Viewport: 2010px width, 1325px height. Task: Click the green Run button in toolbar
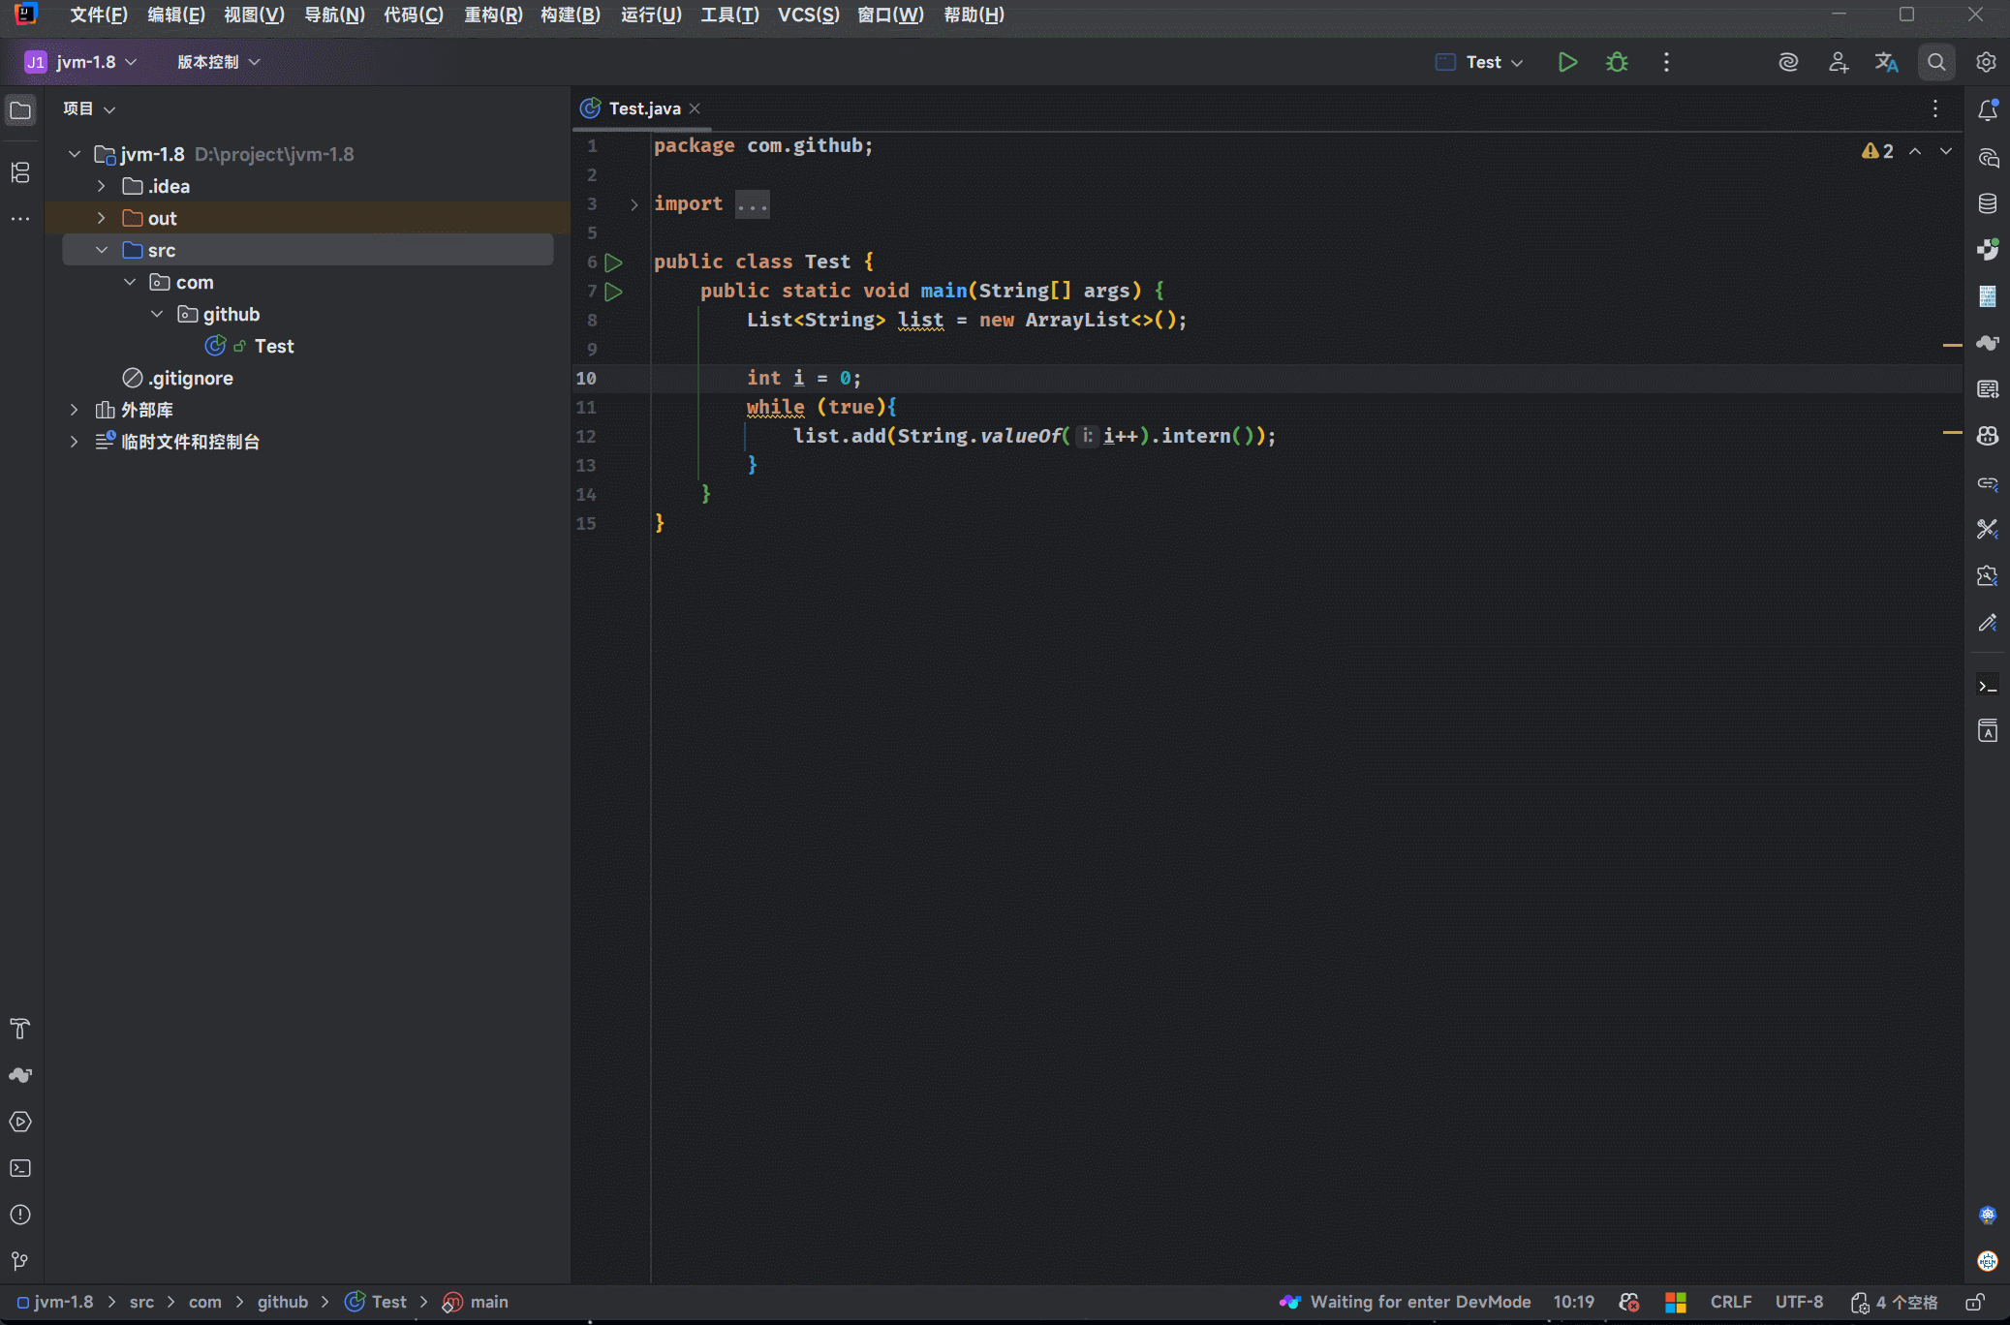1567,62
